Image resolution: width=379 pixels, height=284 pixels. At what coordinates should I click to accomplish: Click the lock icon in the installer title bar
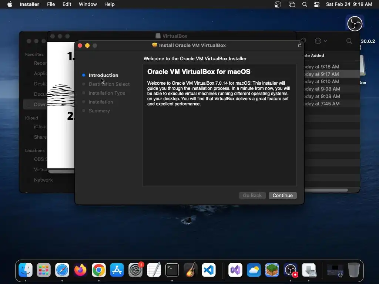tap(299, 45)
